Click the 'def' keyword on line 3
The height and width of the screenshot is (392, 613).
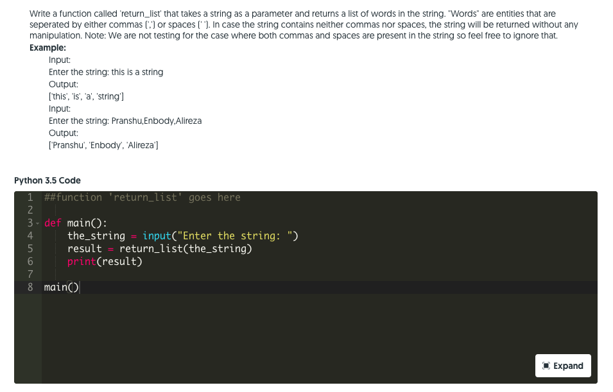coord(53,223)
